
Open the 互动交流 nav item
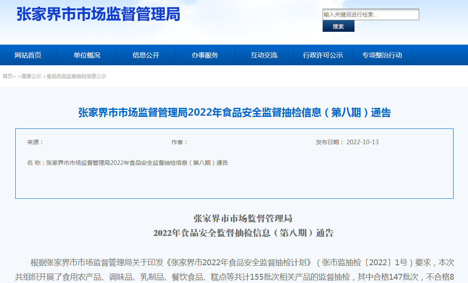coord(264,55)
